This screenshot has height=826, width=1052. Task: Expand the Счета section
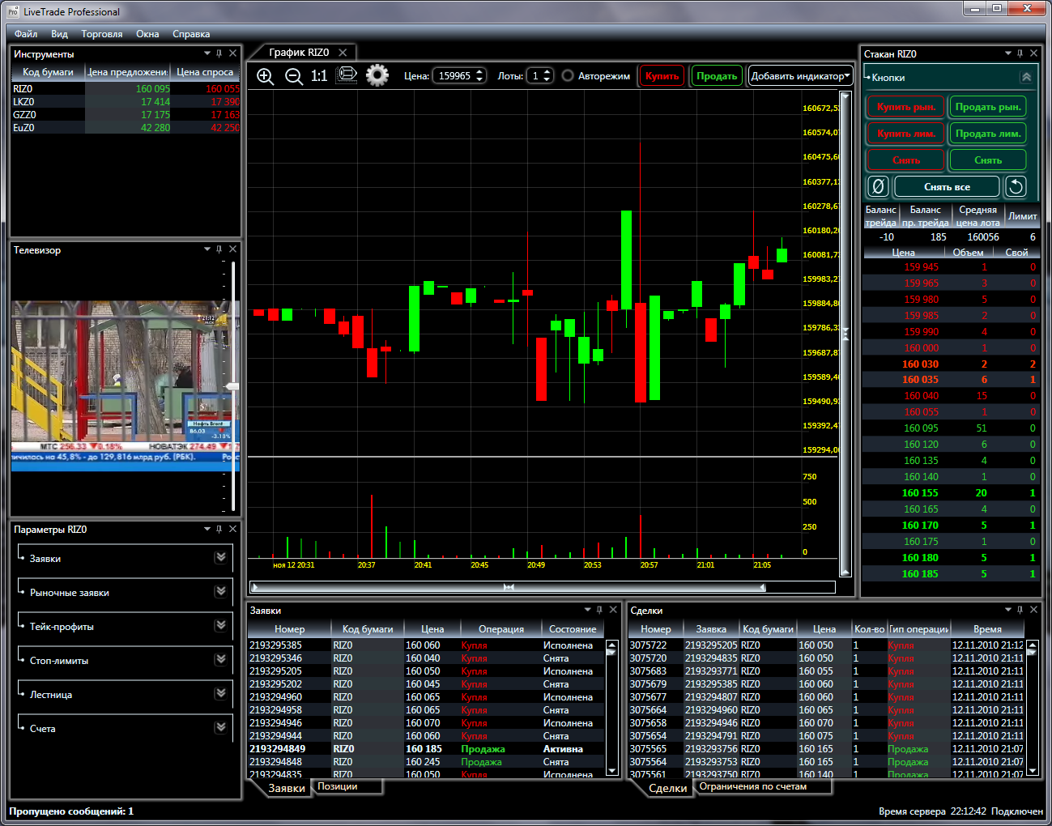click(220, 727)
